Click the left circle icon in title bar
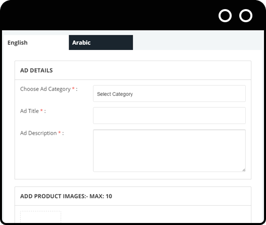This screenshot has height=225, width=266. click(x=225, y=16)
